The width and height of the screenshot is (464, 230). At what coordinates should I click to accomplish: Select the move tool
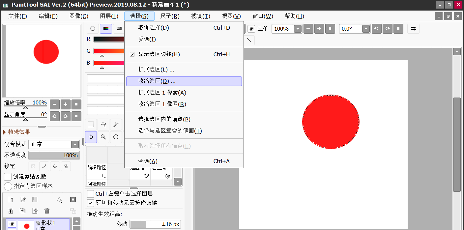[91, 137]
